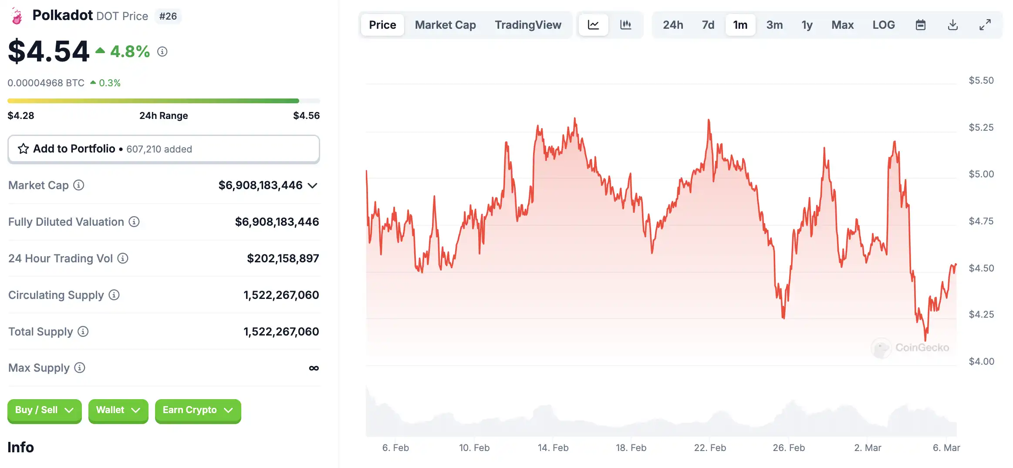
Task: Expand chart to fullscreen
Action: [x=985, y=25]
